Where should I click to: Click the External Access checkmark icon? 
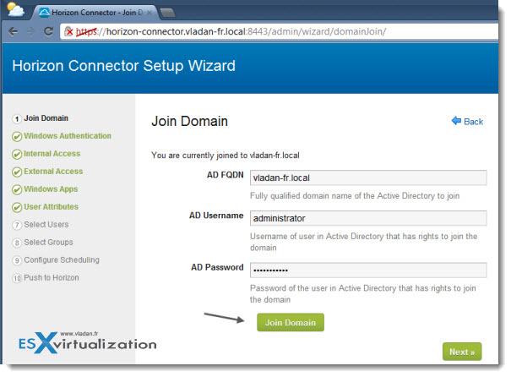[x=17, y=172]
